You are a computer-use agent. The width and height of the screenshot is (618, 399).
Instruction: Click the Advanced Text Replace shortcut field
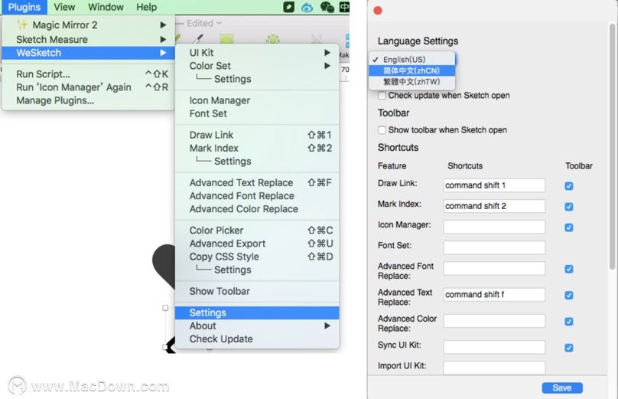pyautogui.click(x=494, y=295)
